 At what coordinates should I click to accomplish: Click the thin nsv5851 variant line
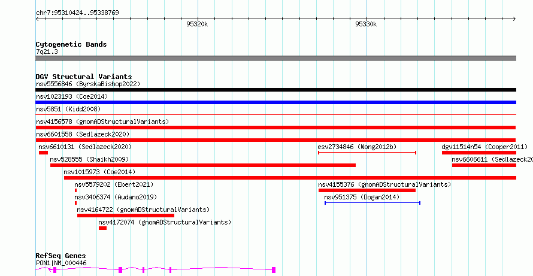click(x=275, y=115)
